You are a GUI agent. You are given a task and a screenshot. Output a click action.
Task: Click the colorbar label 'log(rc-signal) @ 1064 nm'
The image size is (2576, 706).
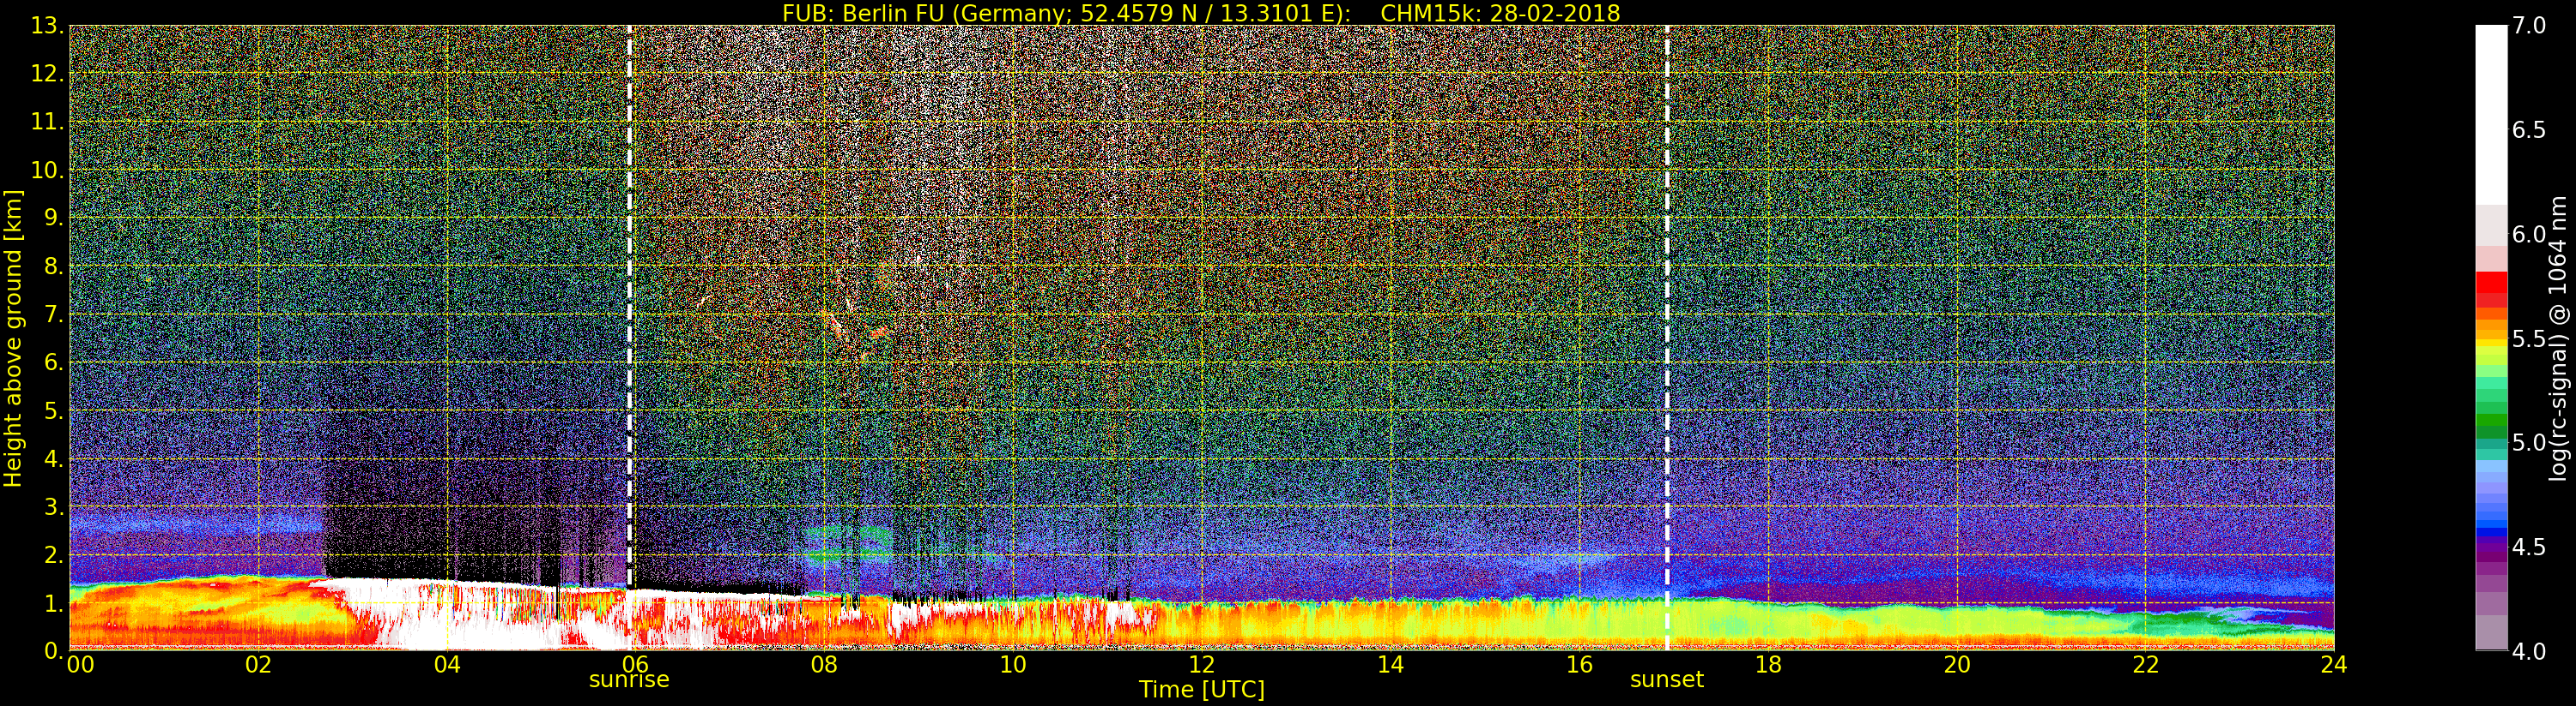(2557, 338)
